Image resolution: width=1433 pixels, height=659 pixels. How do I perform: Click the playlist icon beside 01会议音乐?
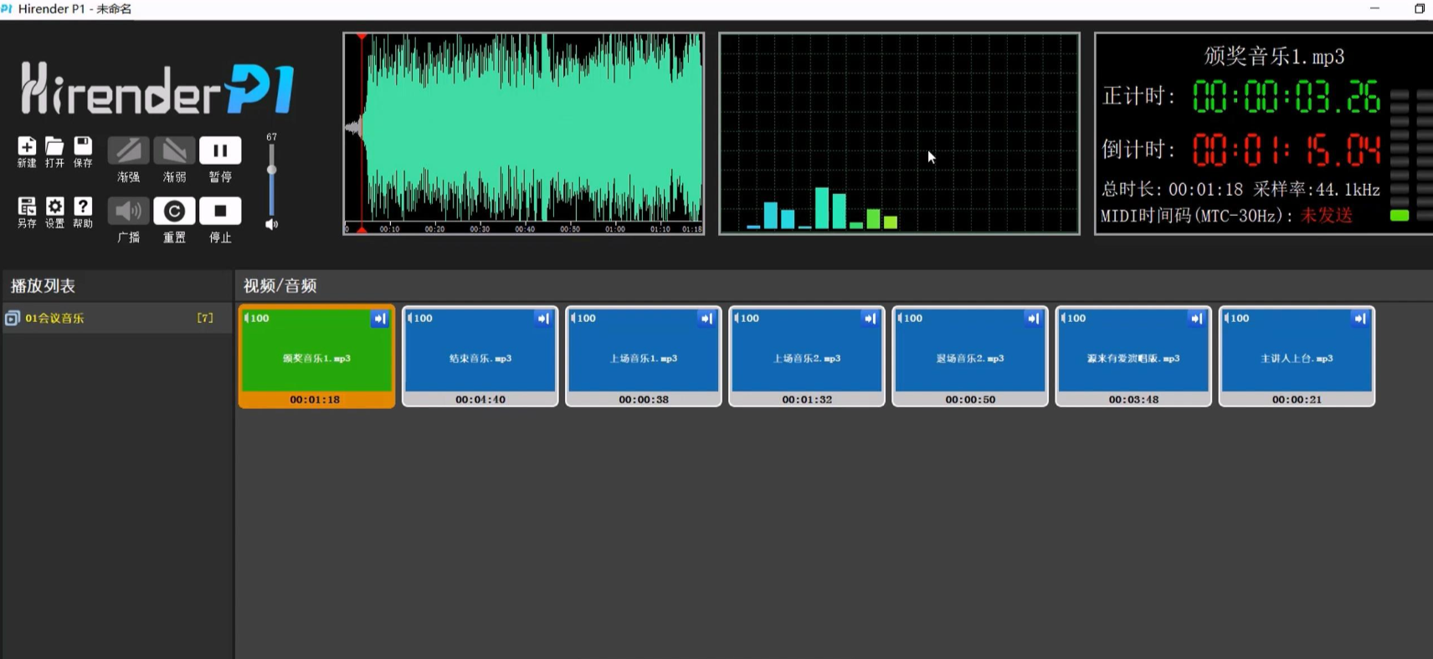[x=12, y=318]
